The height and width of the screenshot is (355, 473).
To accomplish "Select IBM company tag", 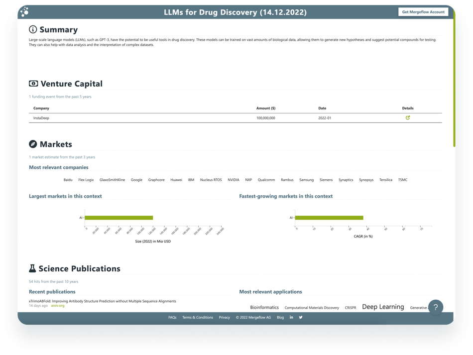I will tap(191, 180).
